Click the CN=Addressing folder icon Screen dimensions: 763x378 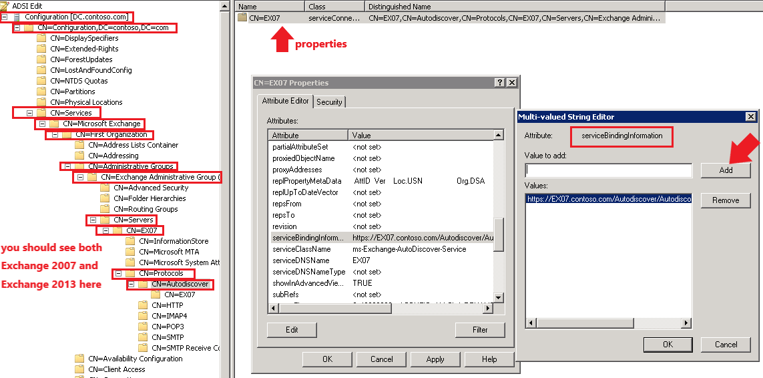pos(79,156)
